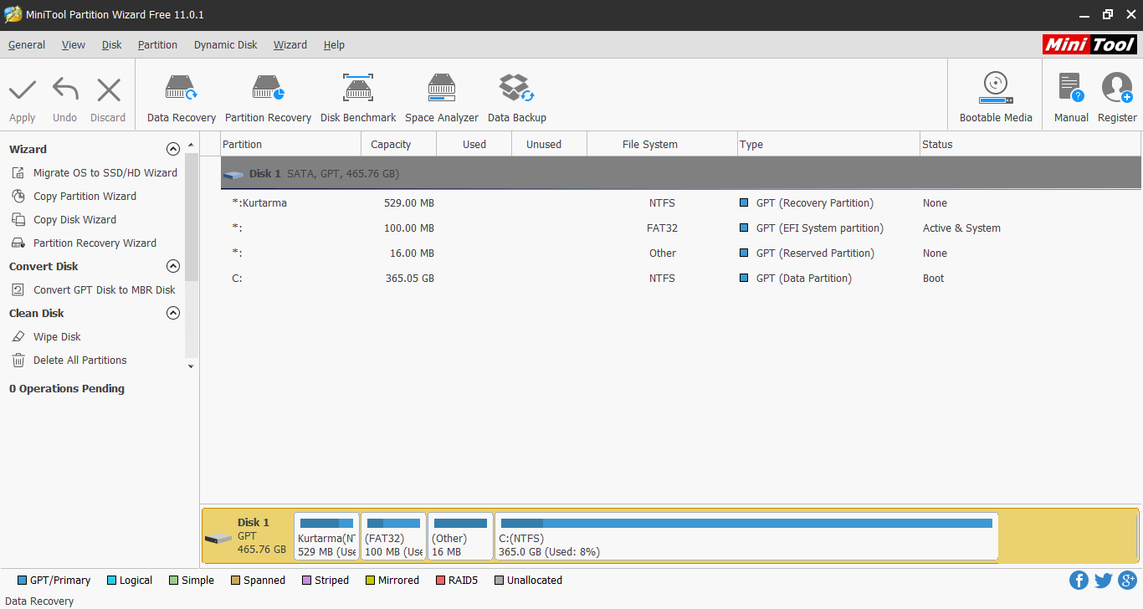Screen dimensions: 1143x609
Task: Select the C: partition name cell
Action: (x=238, y=279)
